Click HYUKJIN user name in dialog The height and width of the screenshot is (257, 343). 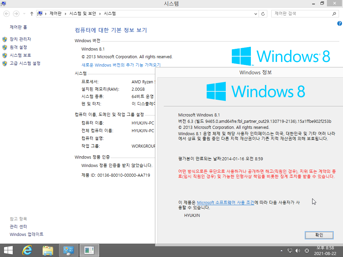[x=192, y=216]
